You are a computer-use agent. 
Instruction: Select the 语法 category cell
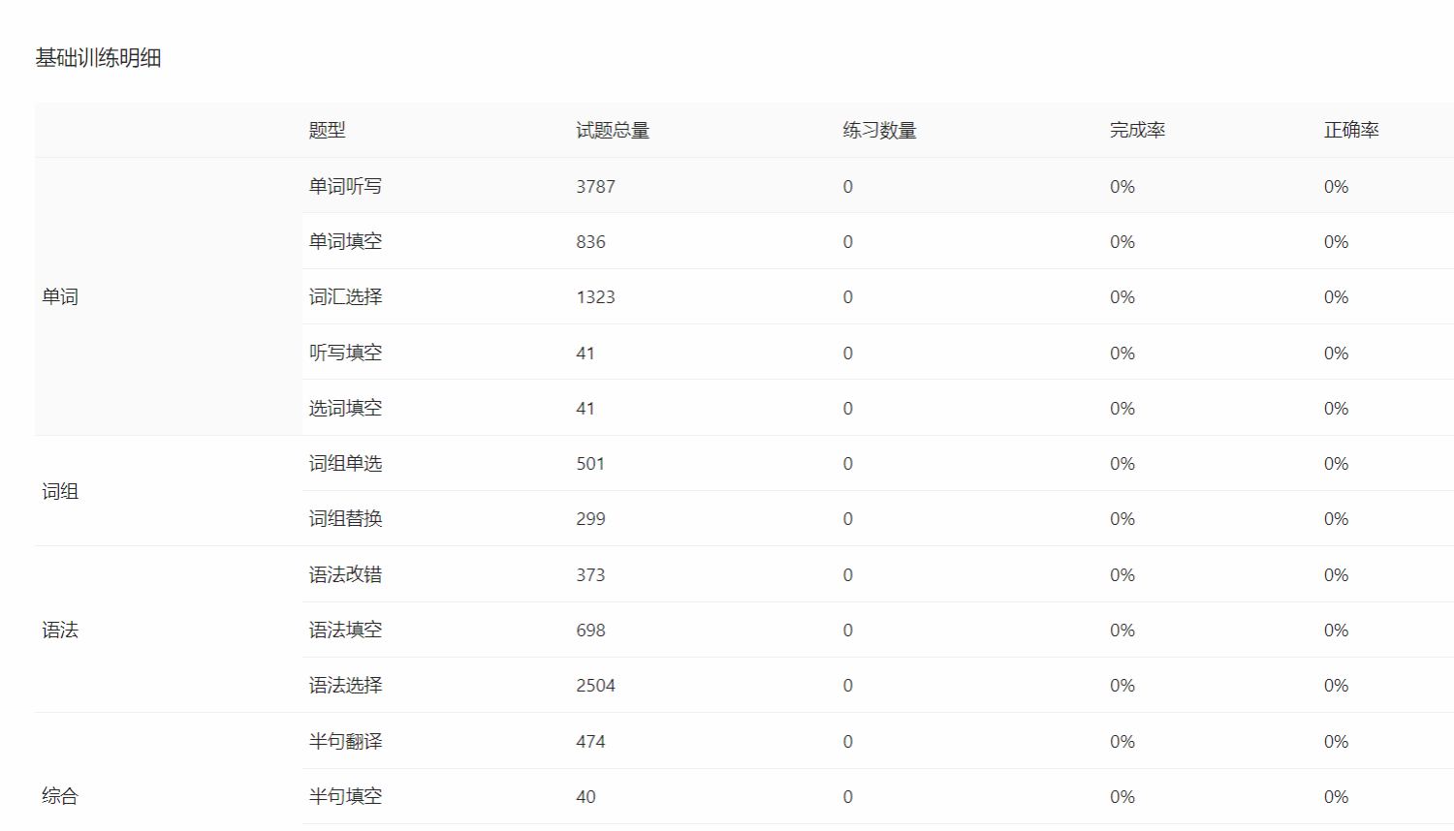click(x=60, y=630)
